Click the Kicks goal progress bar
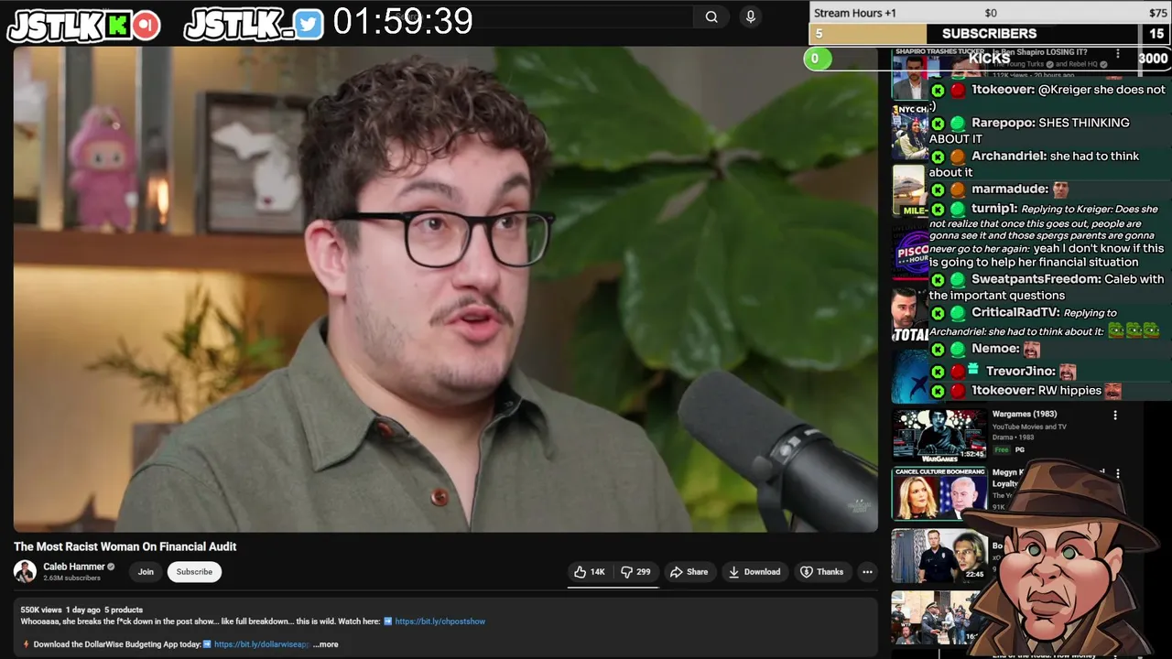Viewport: 1172px width, 659px height. pyautogui.click(x=989, y=59)
